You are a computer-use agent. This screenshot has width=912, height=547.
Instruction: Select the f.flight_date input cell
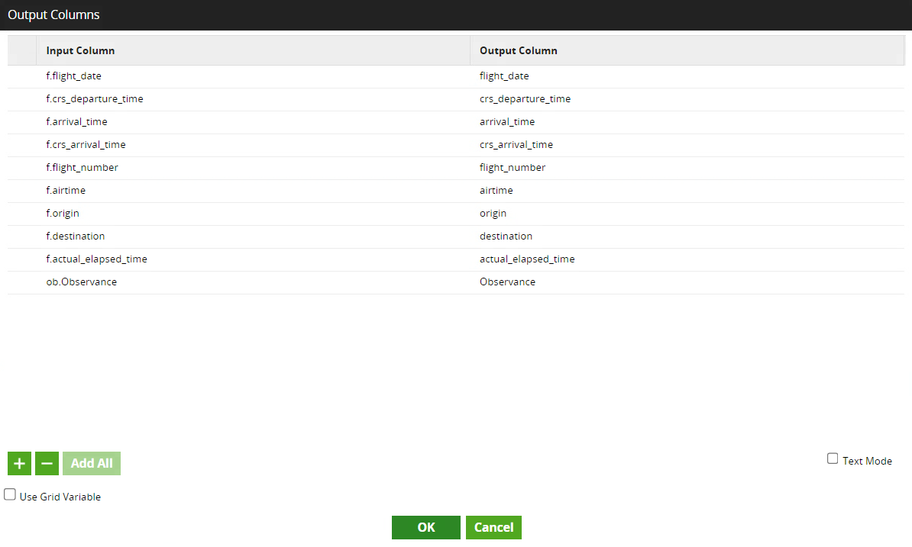click(74, 76)
